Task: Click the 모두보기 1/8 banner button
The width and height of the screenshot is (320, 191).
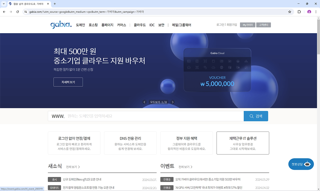Action: 158,102
